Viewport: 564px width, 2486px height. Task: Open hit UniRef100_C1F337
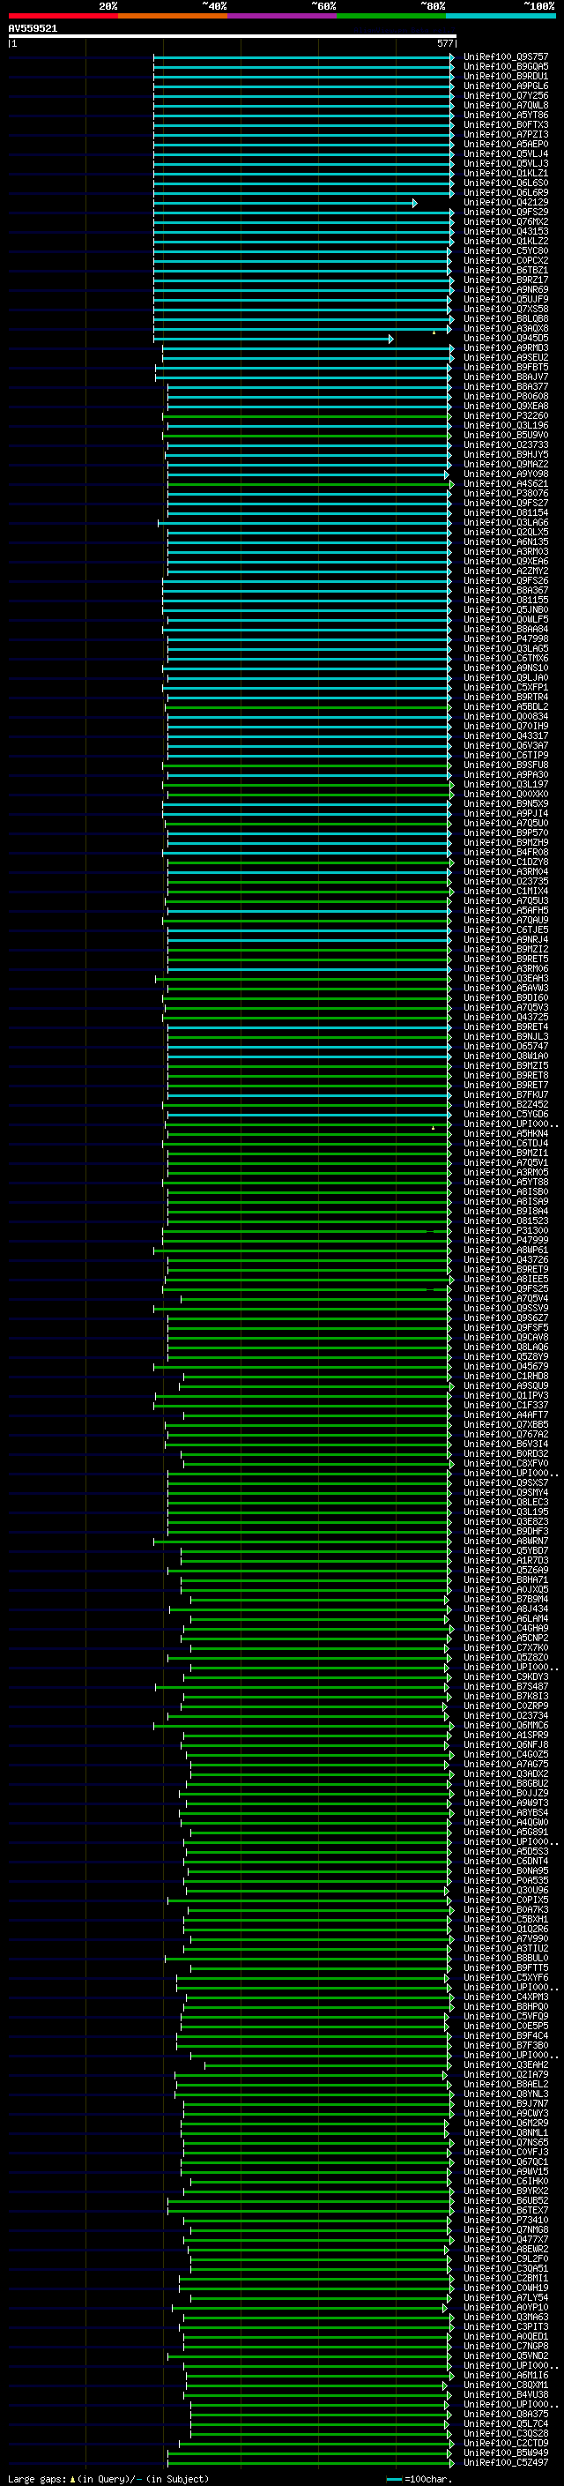click(505, 1405)
